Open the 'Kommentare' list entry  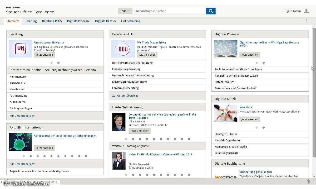pos(55,77)
